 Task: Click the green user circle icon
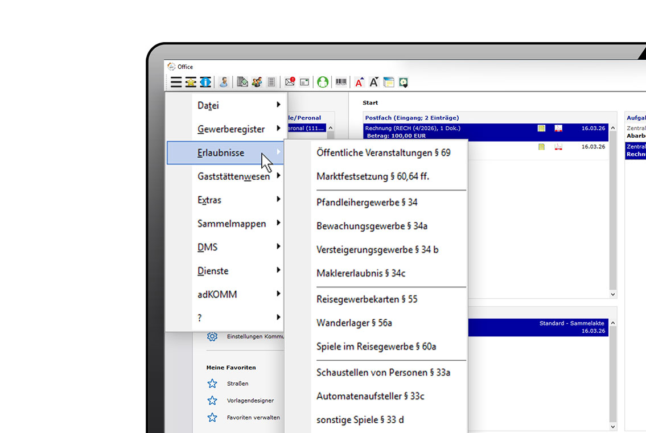323,82
